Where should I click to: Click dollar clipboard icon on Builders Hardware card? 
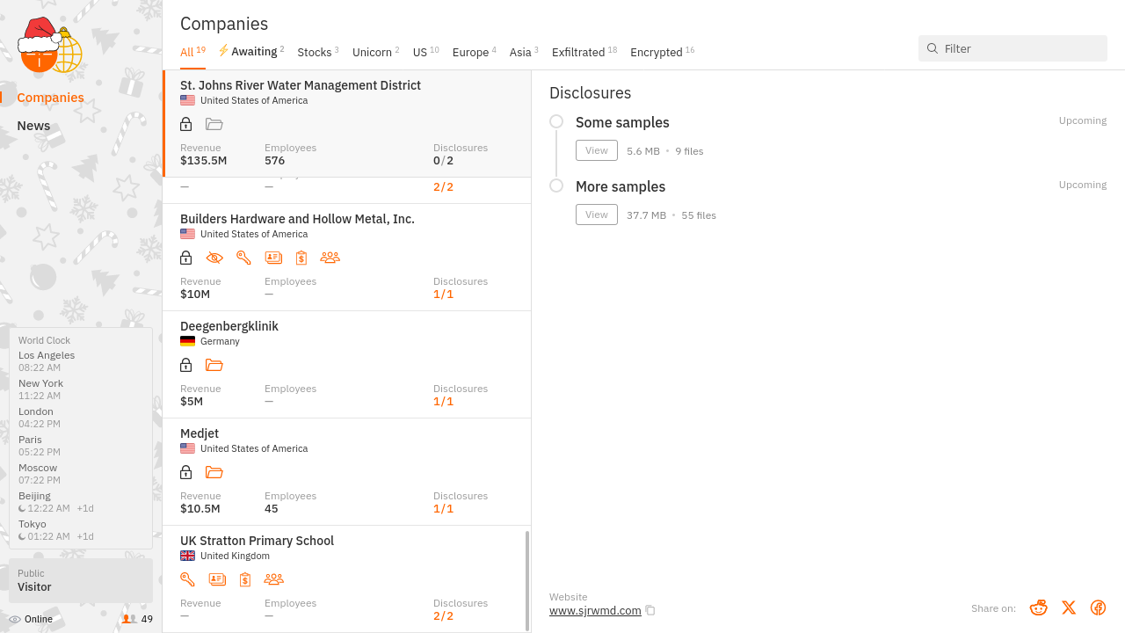tap(301, 258)
